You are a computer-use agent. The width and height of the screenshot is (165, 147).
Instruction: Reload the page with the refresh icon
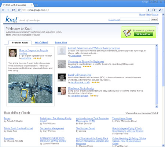(x=13, y=10)
